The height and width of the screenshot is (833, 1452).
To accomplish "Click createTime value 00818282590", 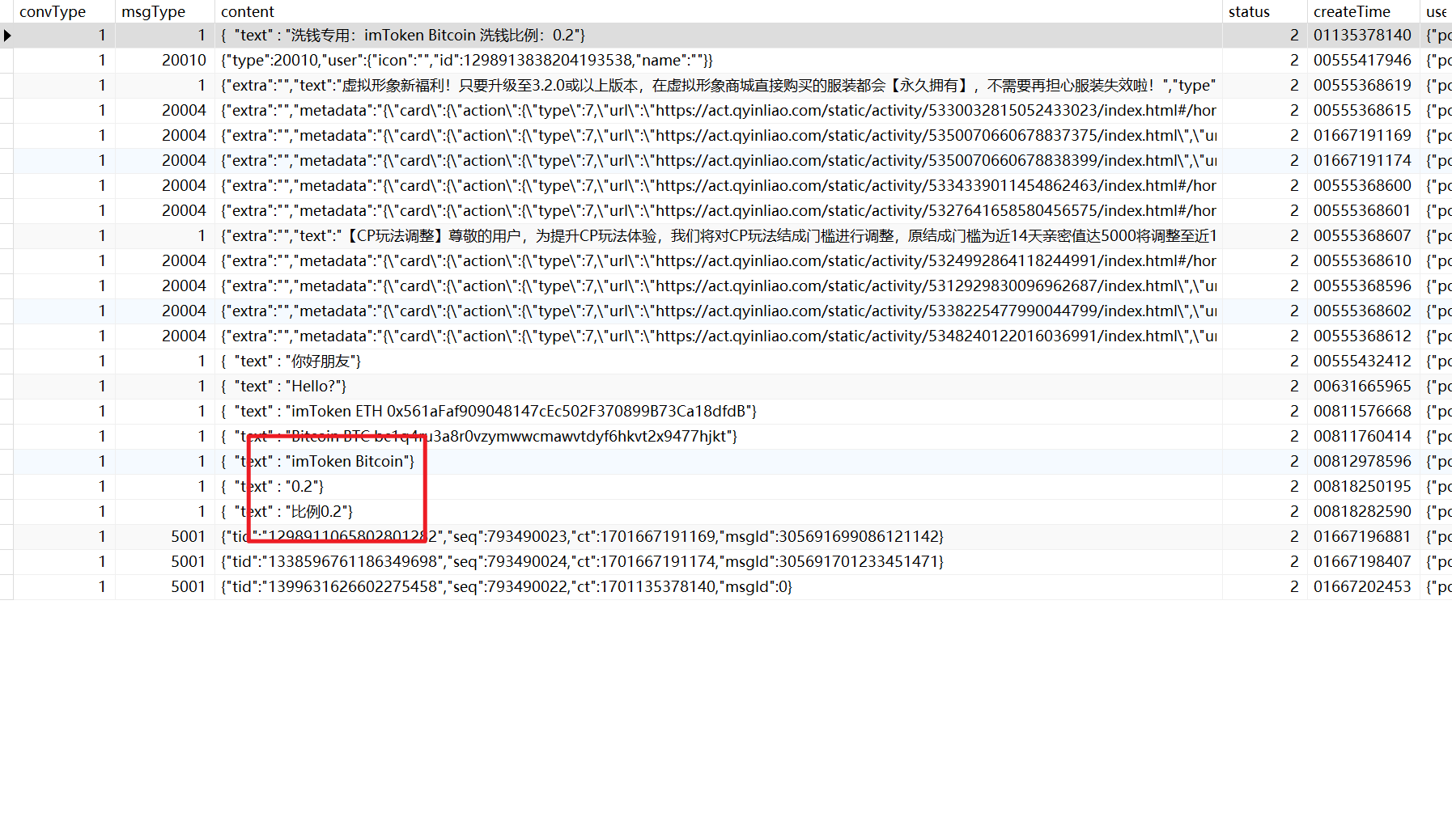I will click(1363, 511).
